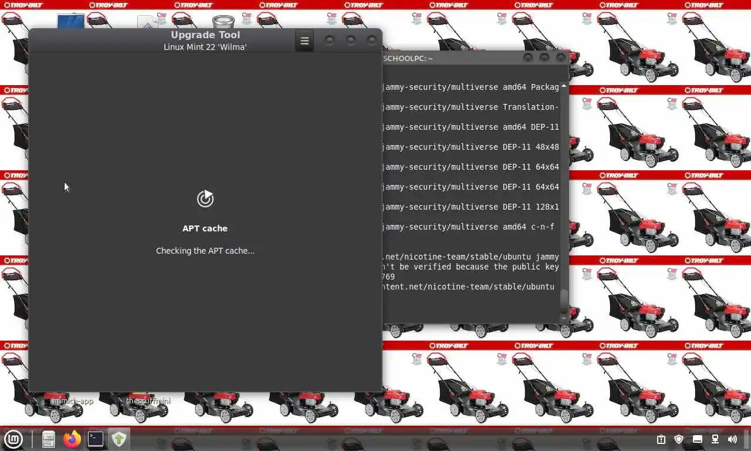The width and height of the screenshot is (751, 451).
Task: Click the "APT cache" heading
Action: pyautogui.click(x=205, y=228)
